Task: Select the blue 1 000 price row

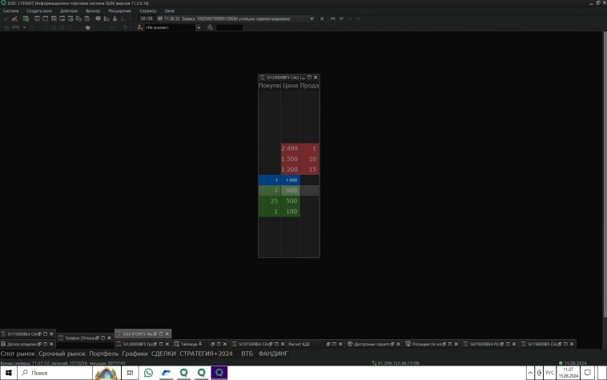Action: (289, 180)
